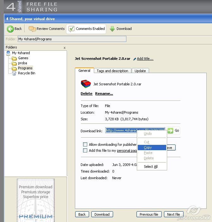
Task: Open the Update tab
Action: click(x=140, y=71)
